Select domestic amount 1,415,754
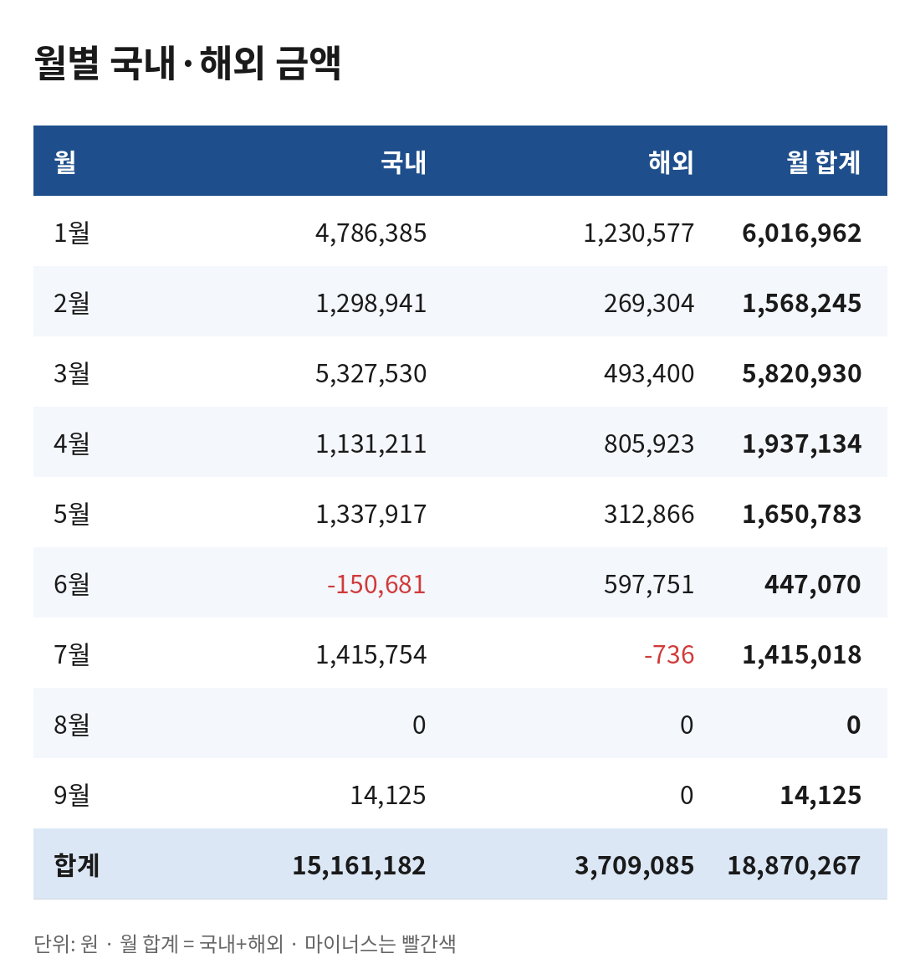The height and width of the screenshot is (974, 920). click(x=371, y=654)
